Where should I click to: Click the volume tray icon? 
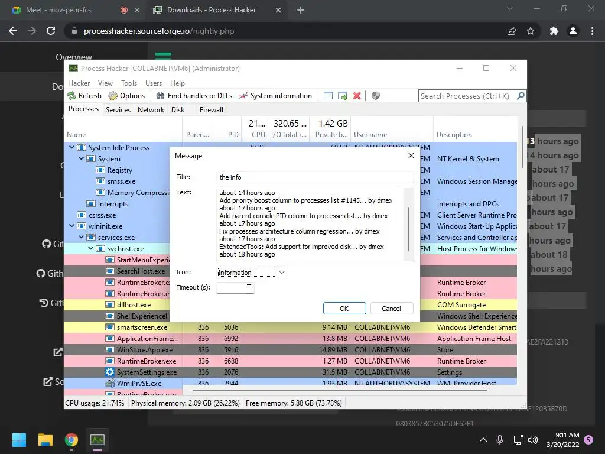tap(533, 440)
